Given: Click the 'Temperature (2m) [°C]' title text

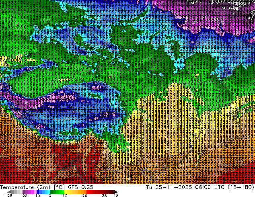Looking at the screenshot, I should (x=32, y=187).
